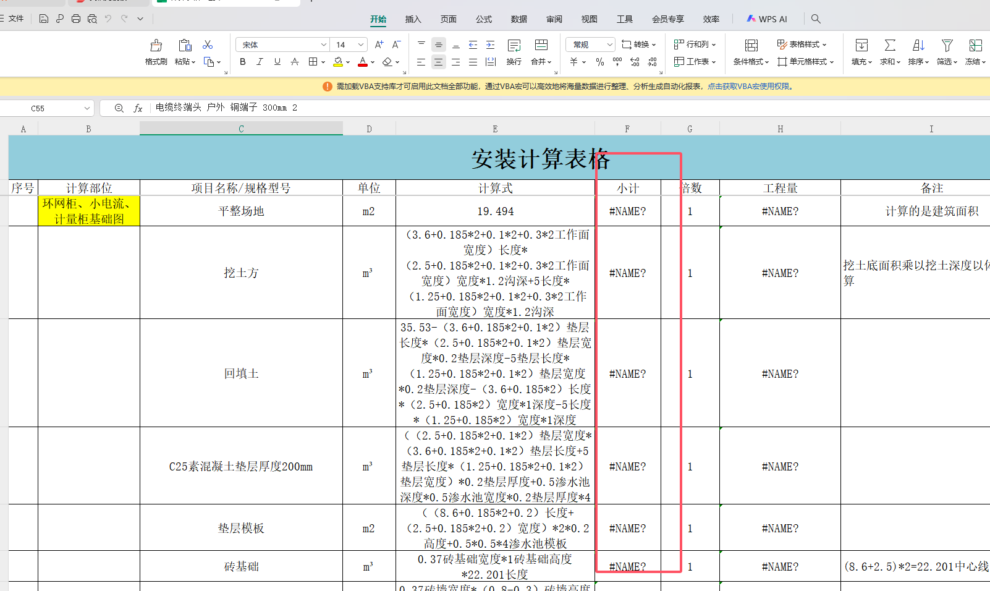Image resolution: width=990 pixels, height=591 pixels.
Task: Click the right align icon
Action: 455,62
